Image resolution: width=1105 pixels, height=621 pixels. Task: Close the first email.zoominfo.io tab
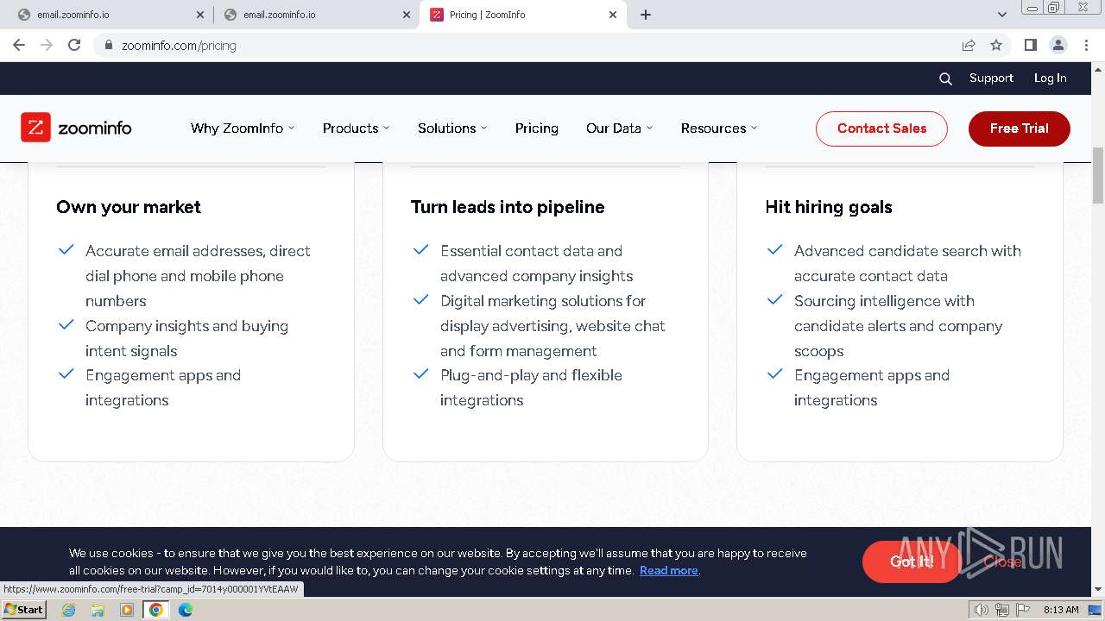tap(200, 15)
